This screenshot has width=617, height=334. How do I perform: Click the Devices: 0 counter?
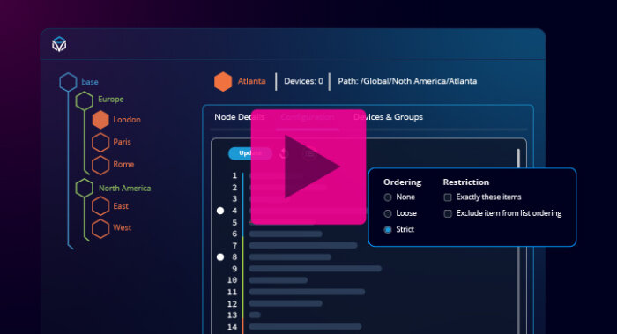tap(303, 81)
